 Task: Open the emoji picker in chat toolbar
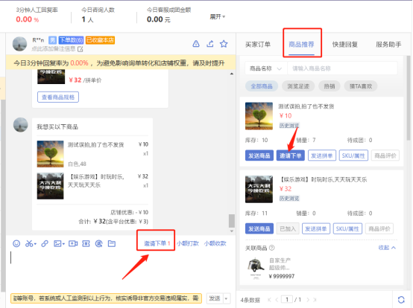[16, 243]
